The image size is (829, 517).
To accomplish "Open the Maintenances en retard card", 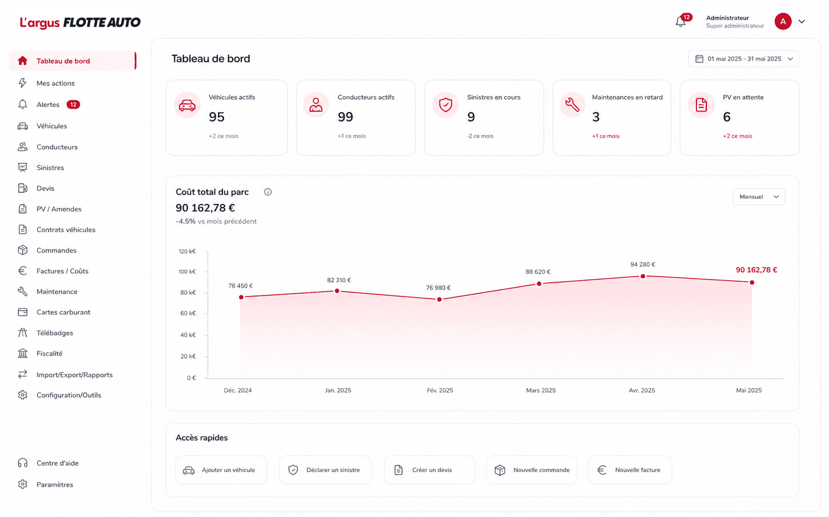I will (x=612, y=117).
